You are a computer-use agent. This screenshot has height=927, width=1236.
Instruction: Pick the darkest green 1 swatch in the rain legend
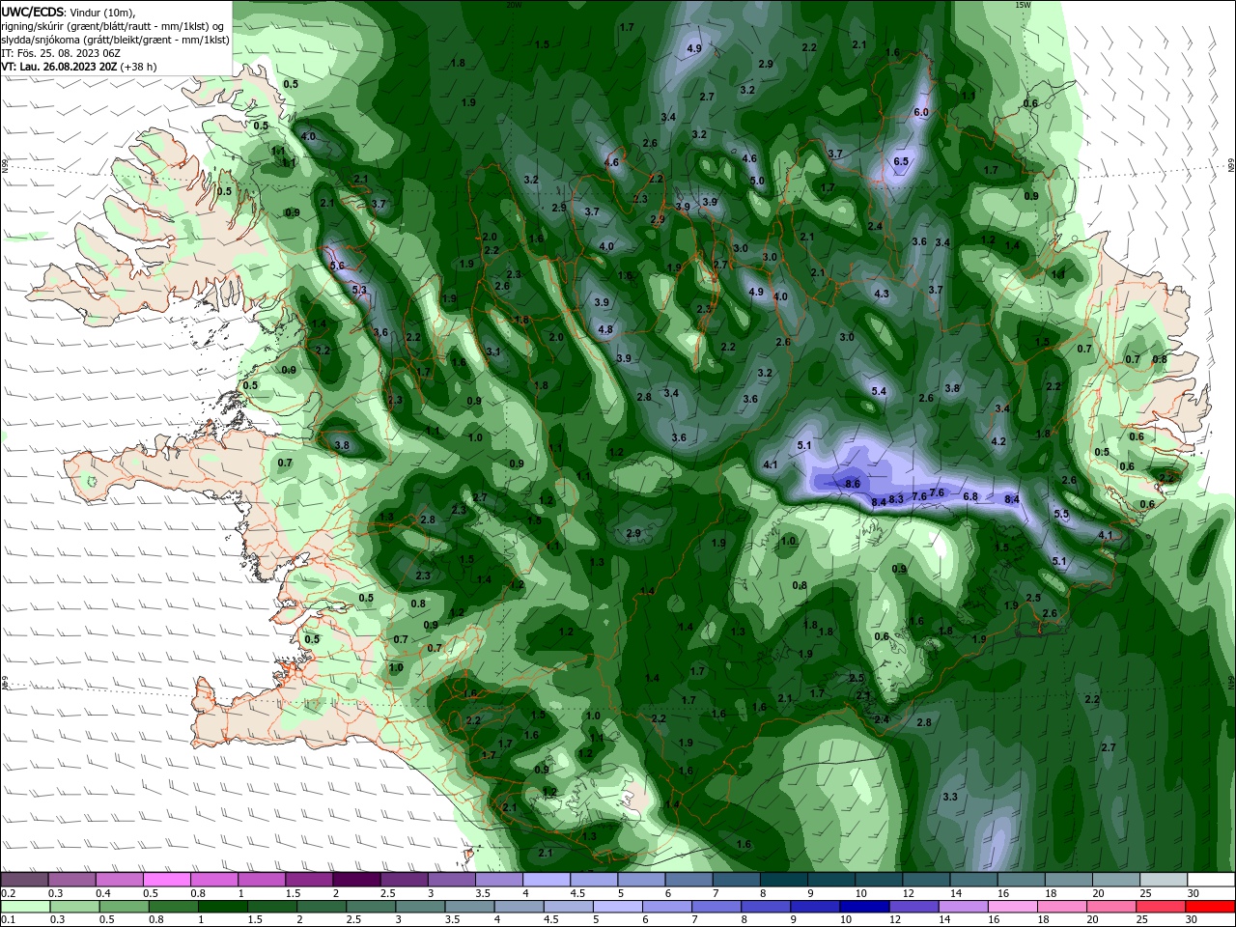(x=223, y=907)
